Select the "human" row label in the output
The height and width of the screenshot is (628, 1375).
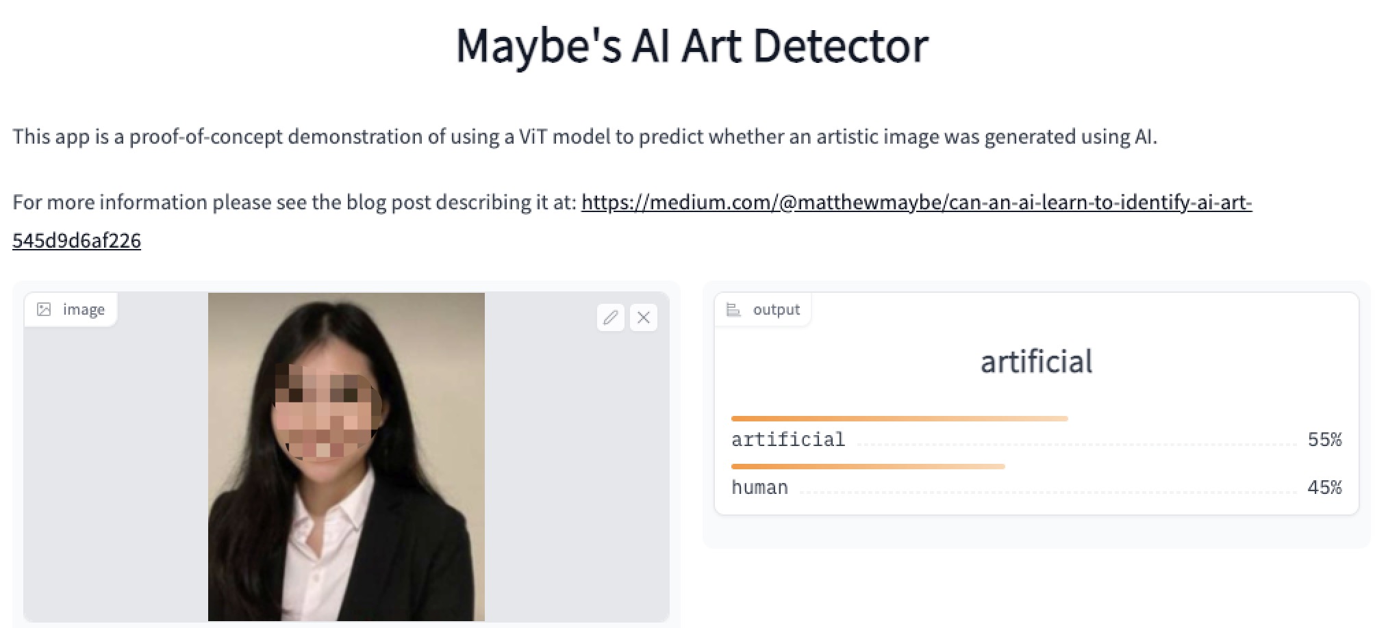(759, 487)
